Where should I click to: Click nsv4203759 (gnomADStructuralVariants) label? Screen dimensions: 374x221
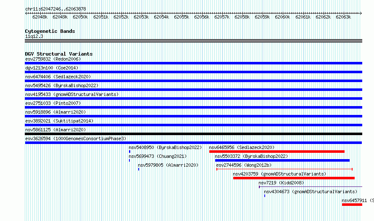(x=279, y=174)
